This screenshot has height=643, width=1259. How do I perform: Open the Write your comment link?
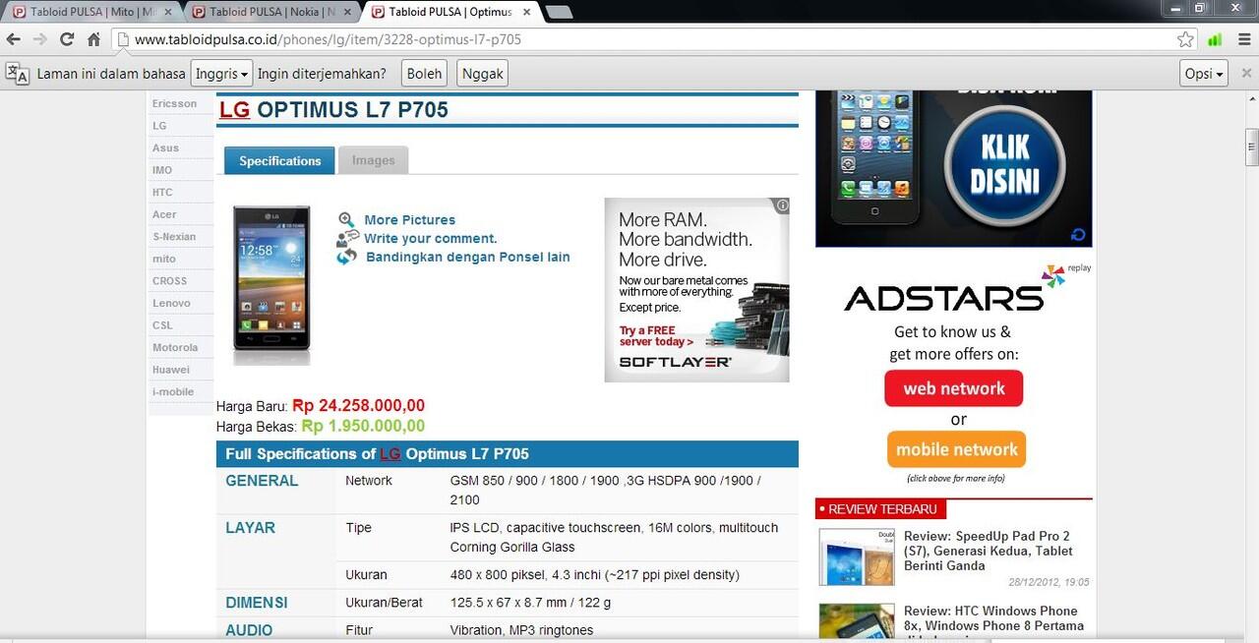click(x=431, y=238)
